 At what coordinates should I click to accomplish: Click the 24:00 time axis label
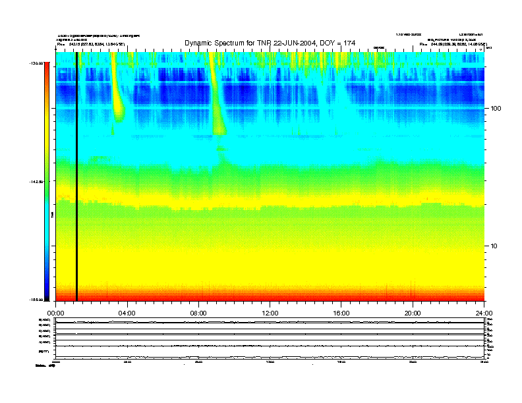tap(484, 313)
